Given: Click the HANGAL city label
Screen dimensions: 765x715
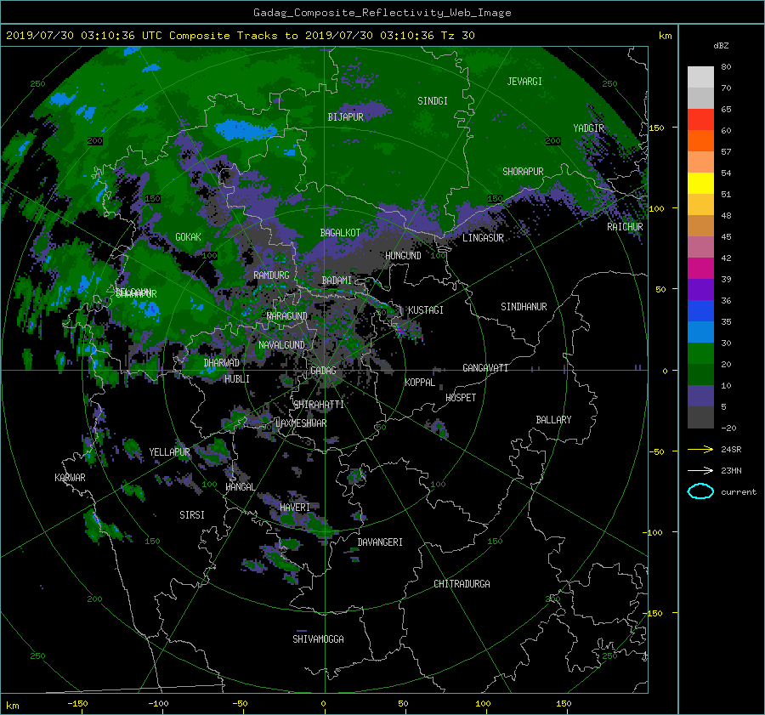Looking at the screenshot, I should tap(240, 487).
